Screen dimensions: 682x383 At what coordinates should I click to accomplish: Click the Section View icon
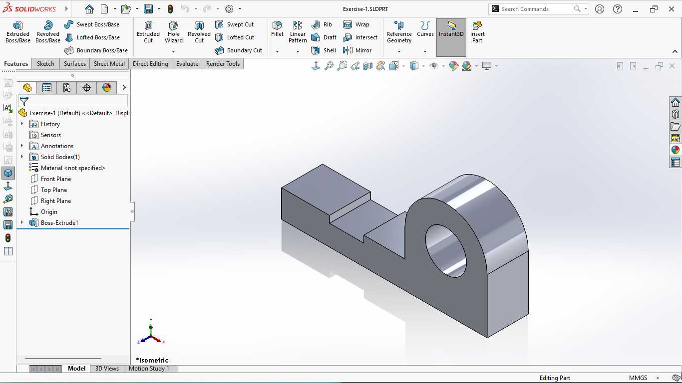pos(368,66)
